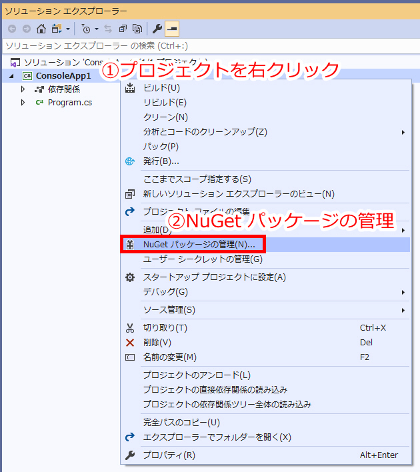Click the sync with active document icon

[x=108, y=29]
